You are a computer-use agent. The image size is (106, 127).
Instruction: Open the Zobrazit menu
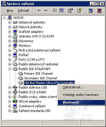[23, 10]
